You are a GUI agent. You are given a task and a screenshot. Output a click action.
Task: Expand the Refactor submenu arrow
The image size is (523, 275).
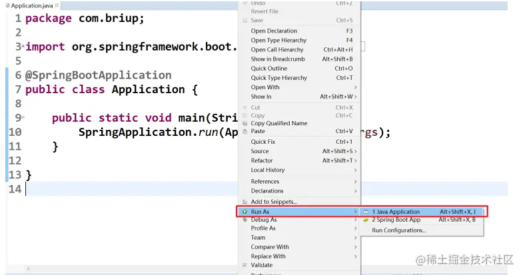click(356, 160)
